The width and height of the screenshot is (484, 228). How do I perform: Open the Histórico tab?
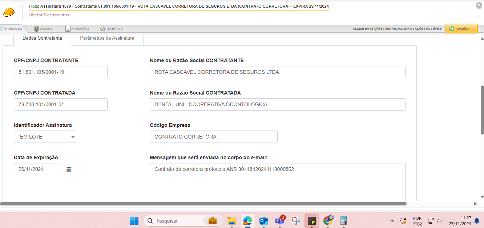112,29
